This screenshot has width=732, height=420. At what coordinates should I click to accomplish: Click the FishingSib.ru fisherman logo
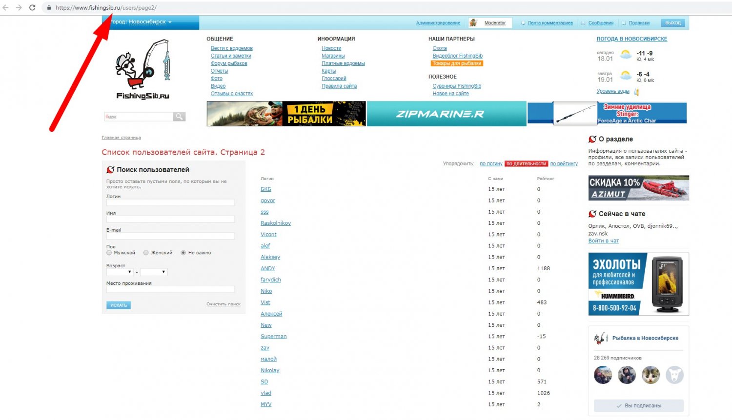click(143, 69)
